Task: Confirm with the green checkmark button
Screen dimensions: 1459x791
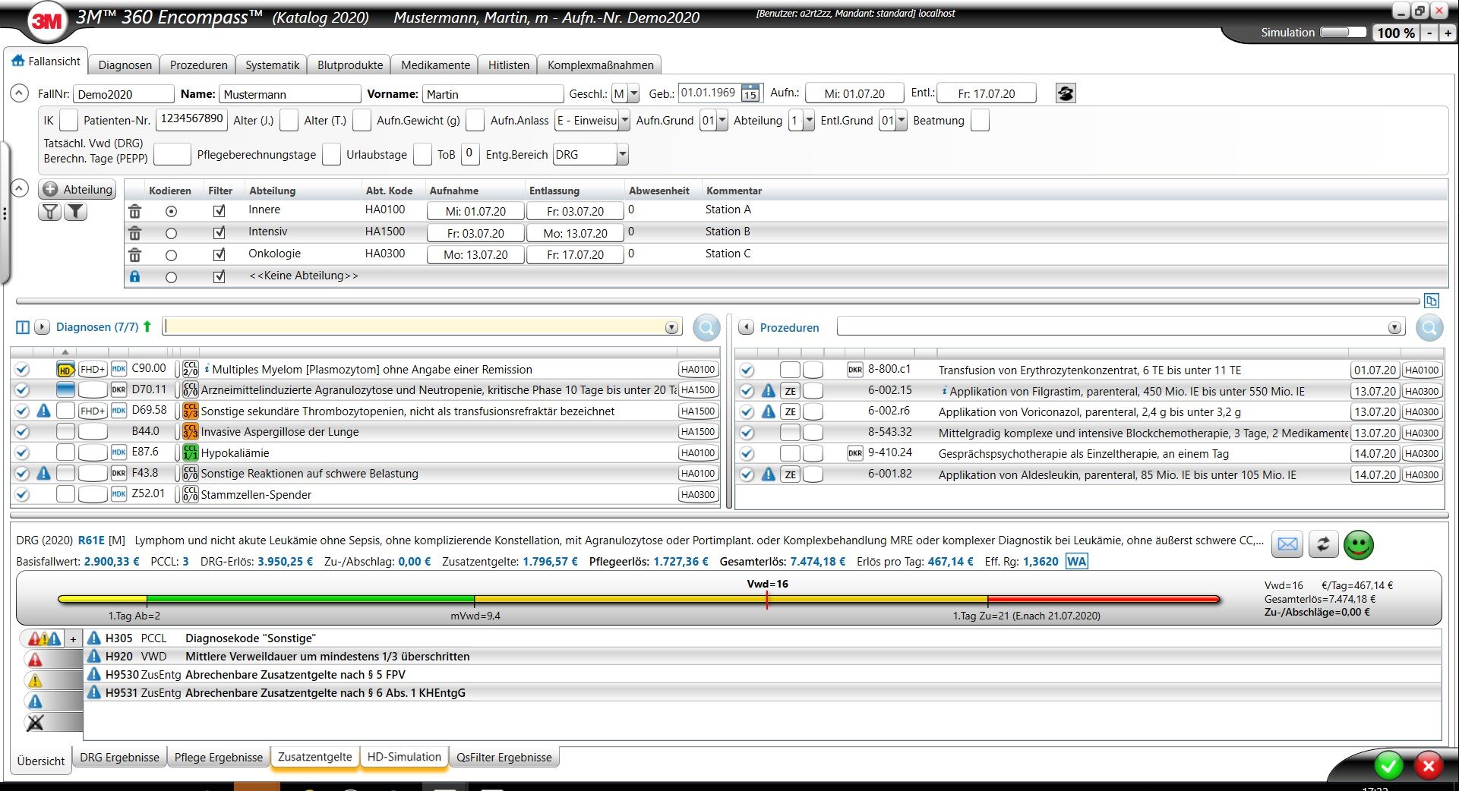Action: pyautogui.click(x=1388, y=765)
